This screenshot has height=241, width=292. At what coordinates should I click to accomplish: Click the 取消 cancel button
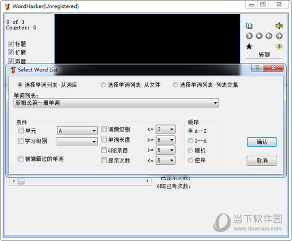(x=262, y=160)
